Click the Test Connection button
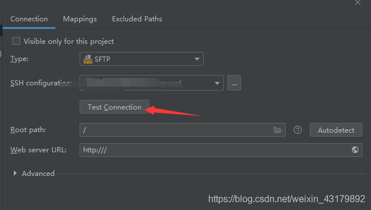Viewport: 371px width, 210px height. tap(114, 107)
